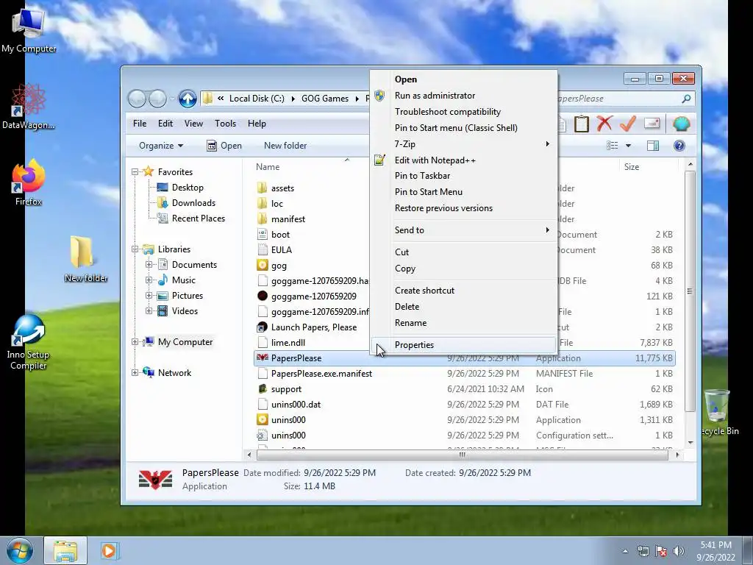Expand the Pictures library node
Image resolution: width=753 pixels, height=565 pixels.
[149, 296]
